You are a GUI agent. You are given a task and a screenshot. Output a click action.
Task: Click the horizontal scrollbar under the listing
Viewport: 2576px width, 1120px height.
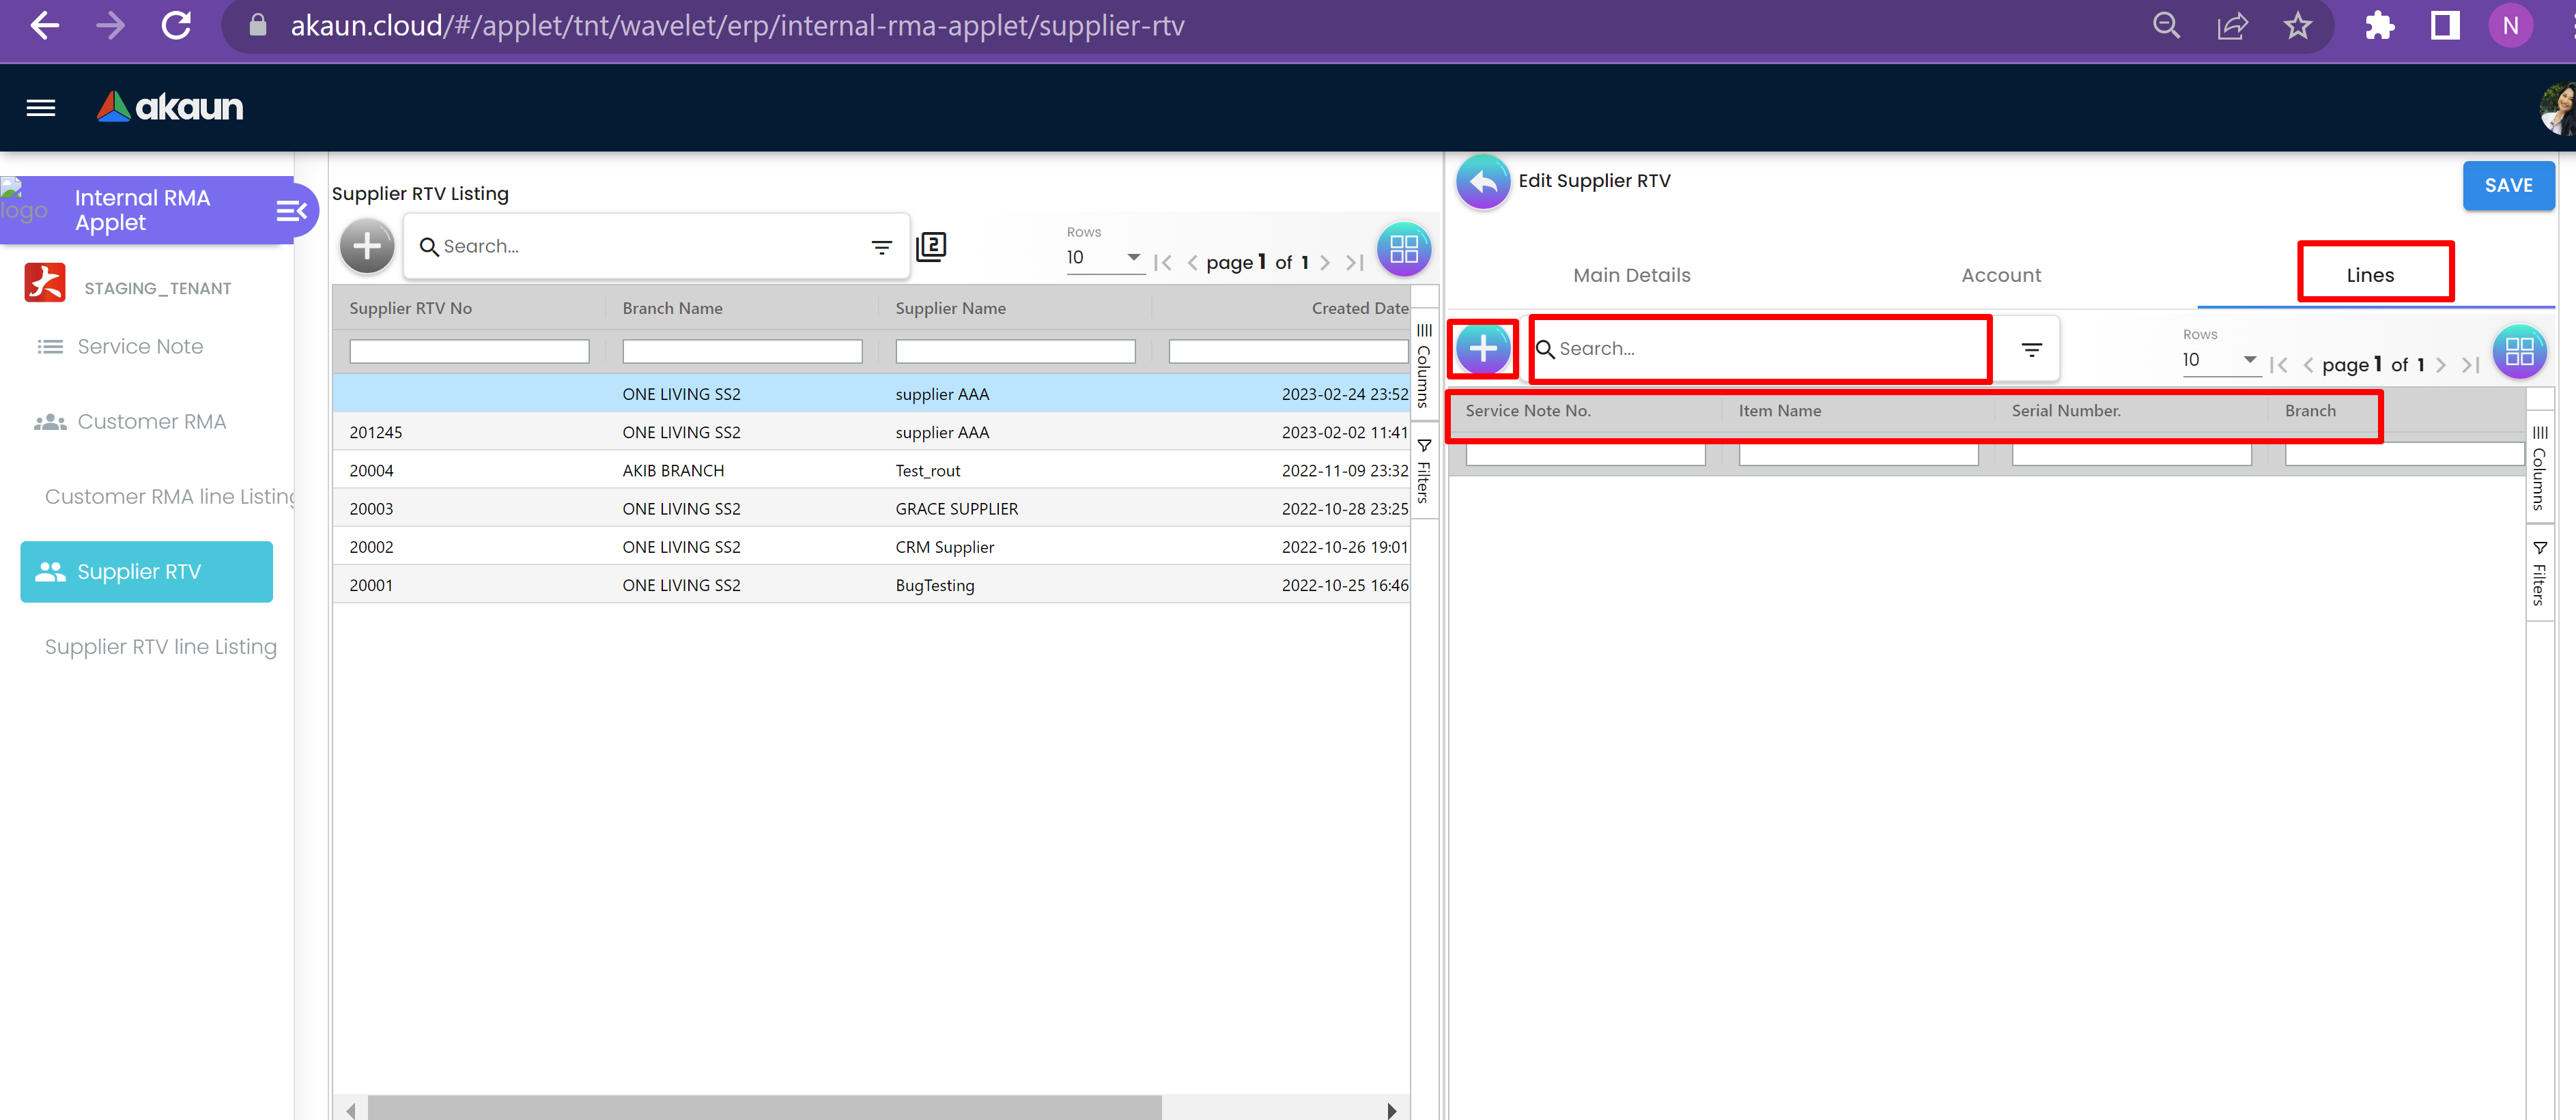point(764,1109)
